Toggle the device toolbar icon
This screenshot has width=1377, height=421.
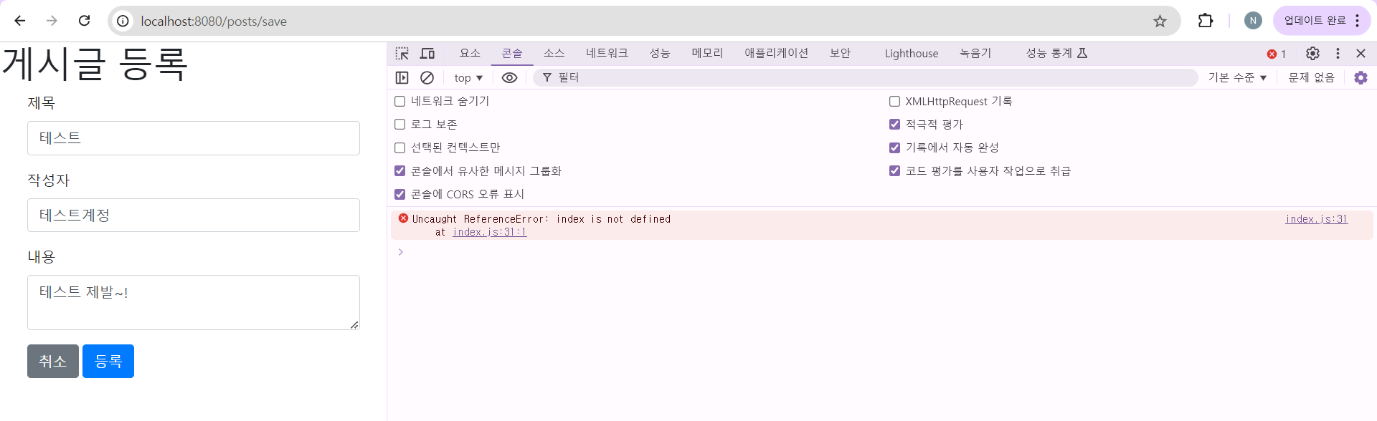click(x=427, y=54)
